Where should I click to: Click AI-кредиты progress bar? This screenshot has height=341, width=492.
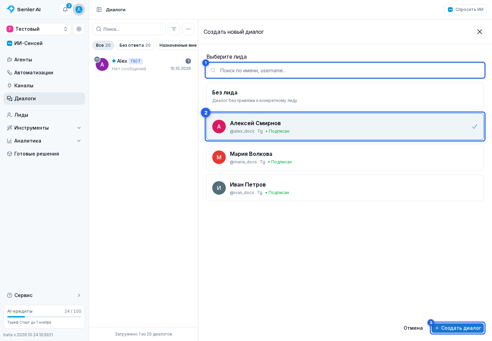coord(44,317)
